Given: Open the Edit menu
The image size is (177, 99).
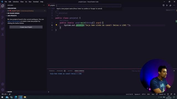Looking at the screenshot, I should [x=10, y=2].
